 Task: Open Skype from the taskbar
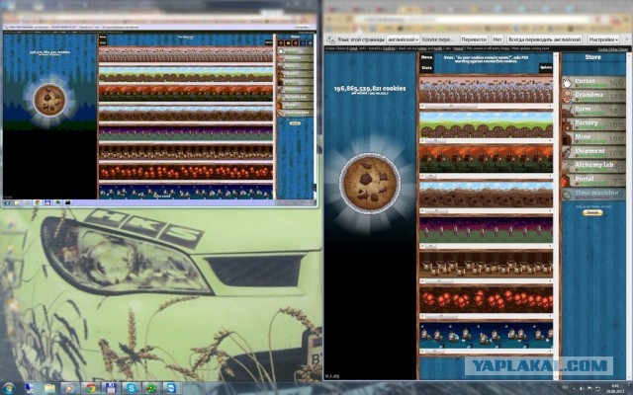pos(131,388)
